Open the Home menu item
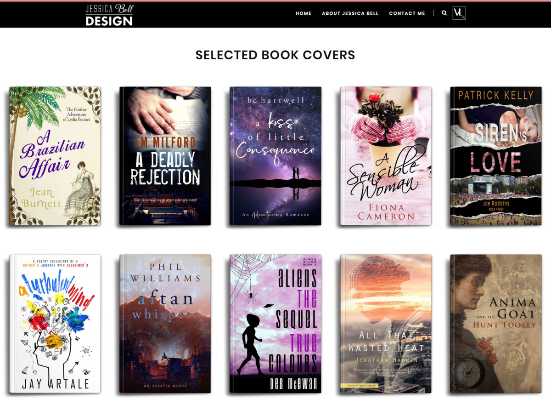 (x=304, y=13)
